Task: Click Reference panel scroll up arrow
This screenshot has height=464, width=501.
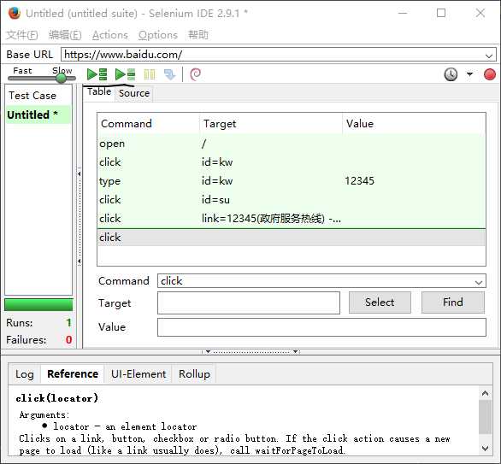Action: (485, 393)
